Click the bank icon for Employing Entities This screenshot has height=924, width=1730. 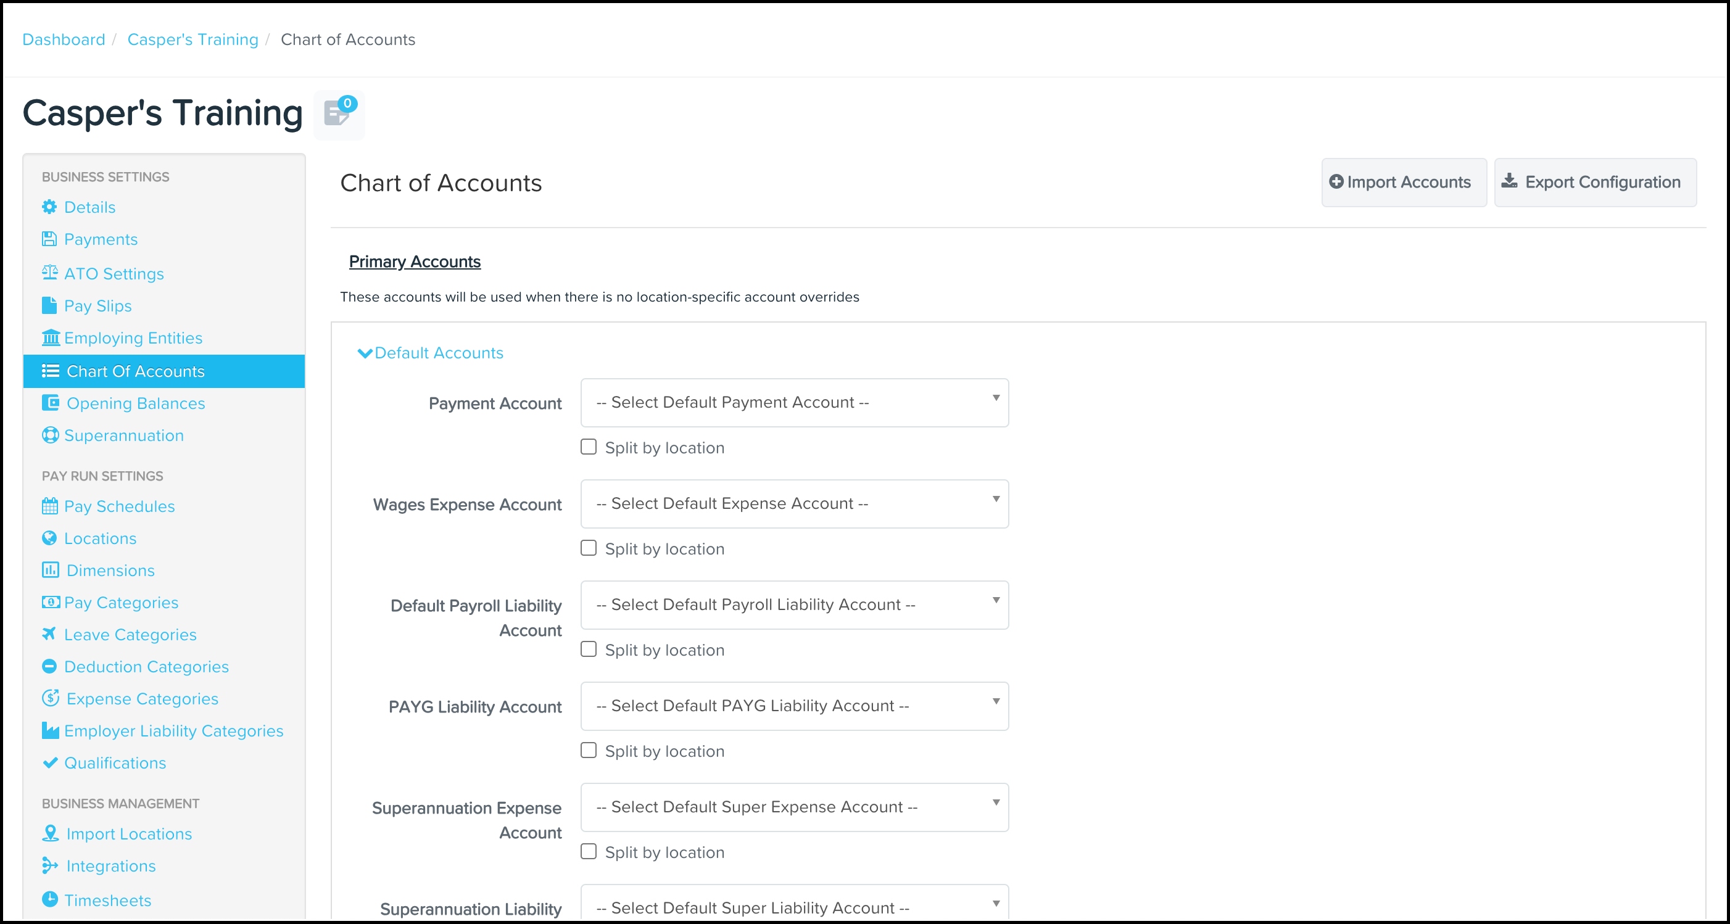(51, 338)
